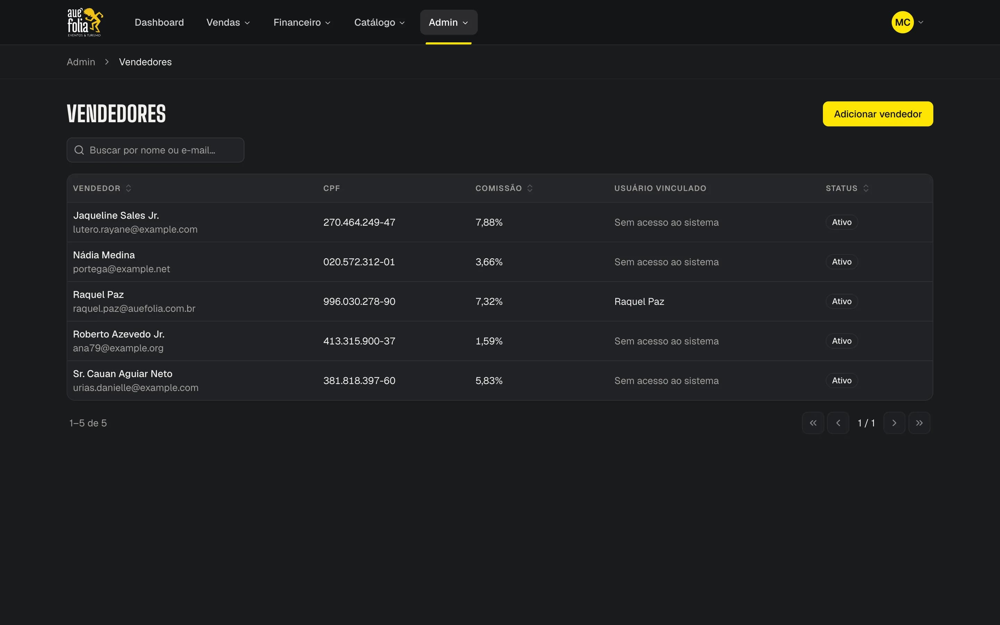The height and width of the screenshot is (625, 1000).
Task: Expand the Financeiro dropdown menu
Action: pyautogui.click(x=302, y=22)
